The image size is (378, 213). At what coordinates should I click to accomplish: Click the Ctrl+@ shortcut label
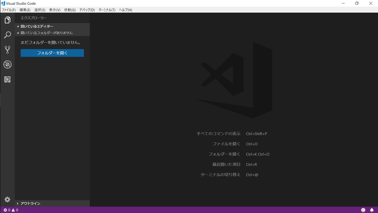click(252, 175)
